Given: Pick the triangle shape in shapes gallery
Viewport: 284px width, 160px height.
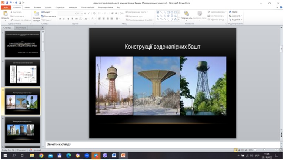Looking at the screenshot, I should pos(158,16).
